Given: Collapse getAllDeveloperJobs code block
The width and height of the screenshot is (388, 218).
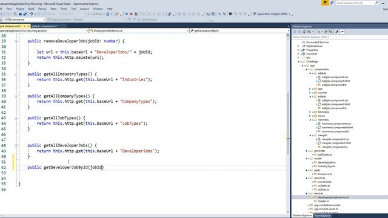Looking at the screenshot, I should click(16, 145).
